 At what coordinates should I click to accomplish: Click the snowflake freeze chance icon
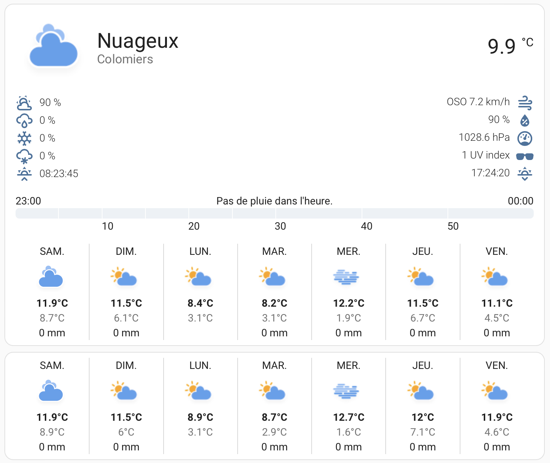pyautogui.click(x=24, y=138)
